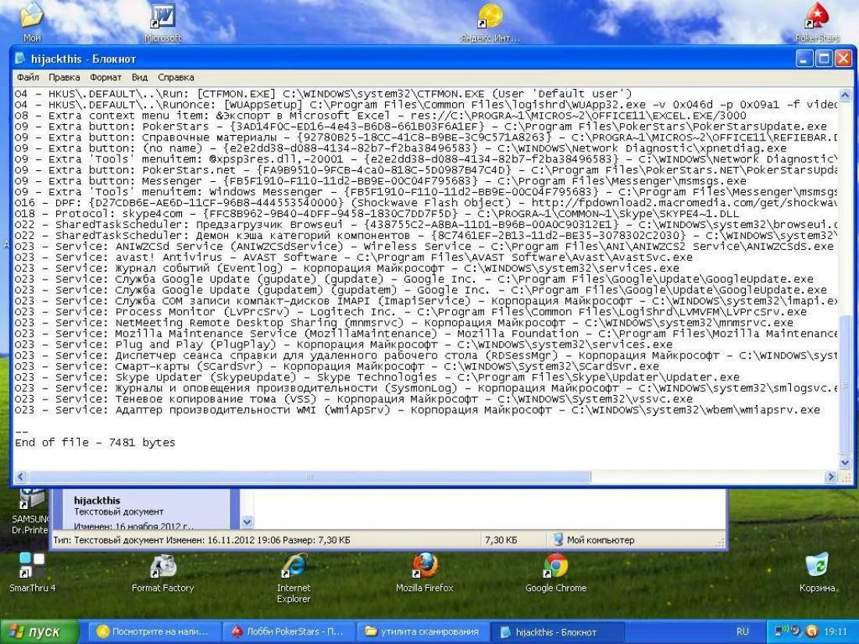Click the Skype Updater service line
This screenshot has height=644, width=859.
[x=377, y=377]
